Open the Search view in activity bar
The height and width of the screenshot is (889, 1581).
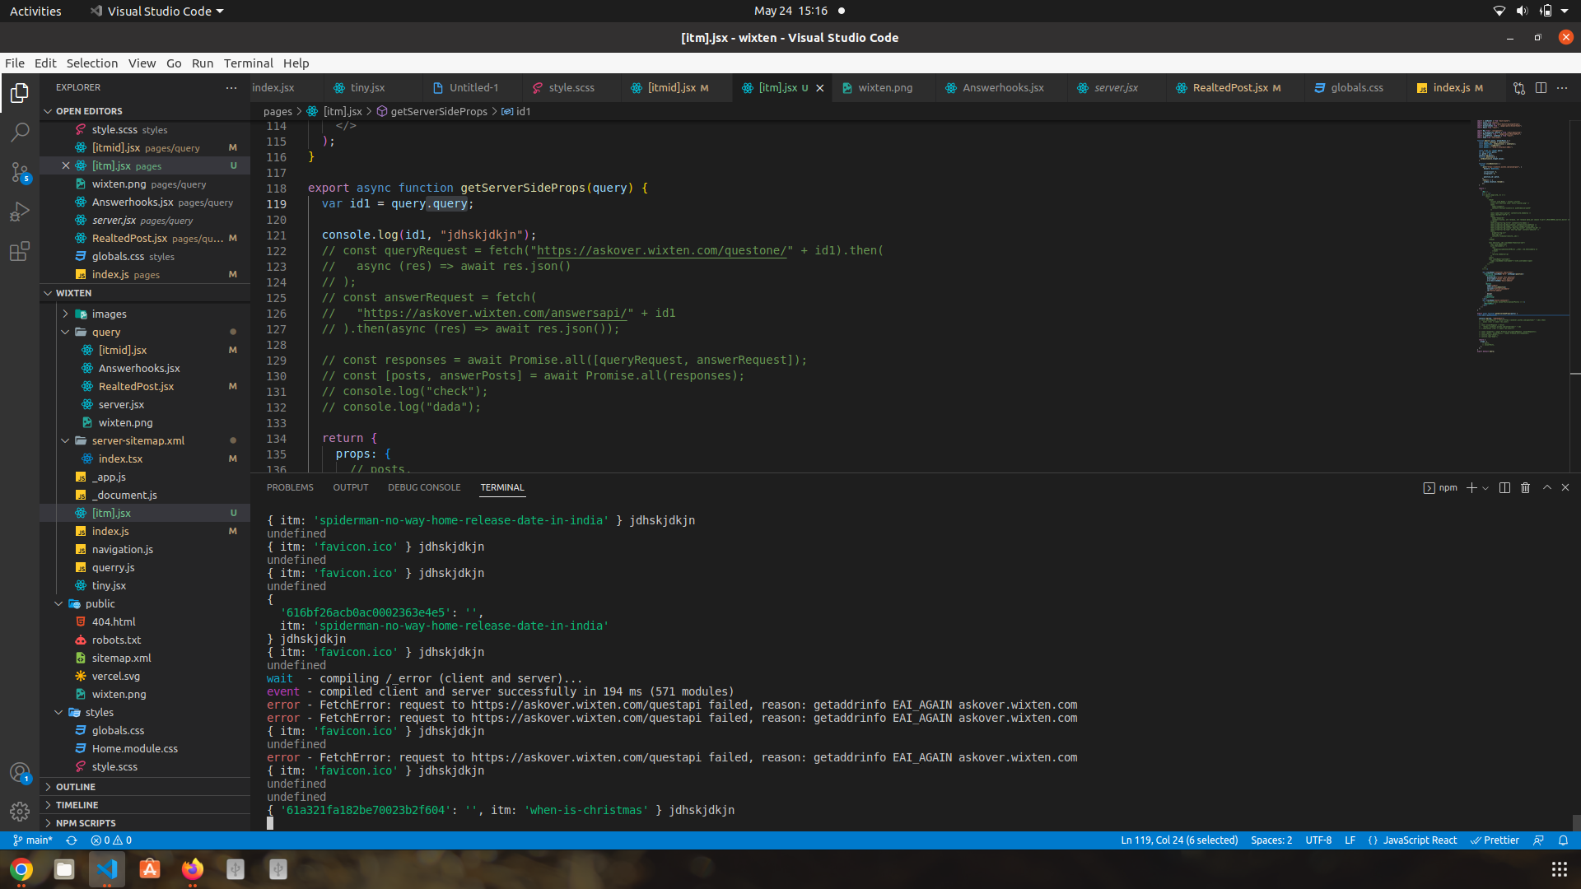[x=20, y=133]
